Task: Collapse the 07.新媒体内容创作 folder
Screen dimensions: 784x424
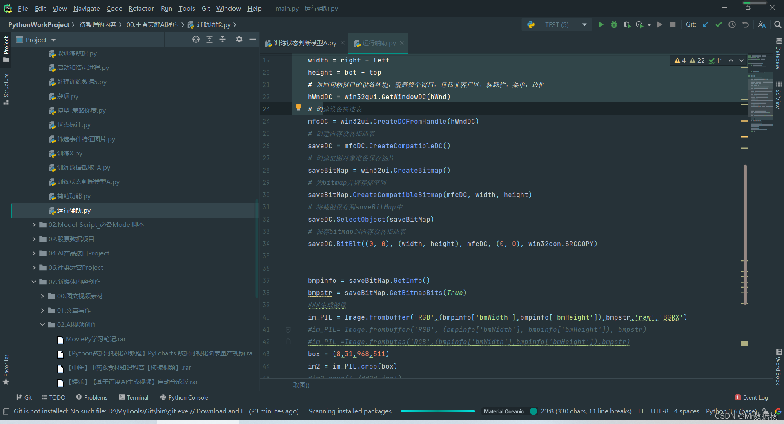Action: 34,282
